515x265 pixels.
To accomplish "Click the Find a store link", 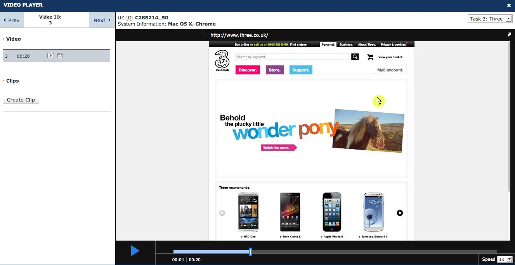I will [298, 45].
